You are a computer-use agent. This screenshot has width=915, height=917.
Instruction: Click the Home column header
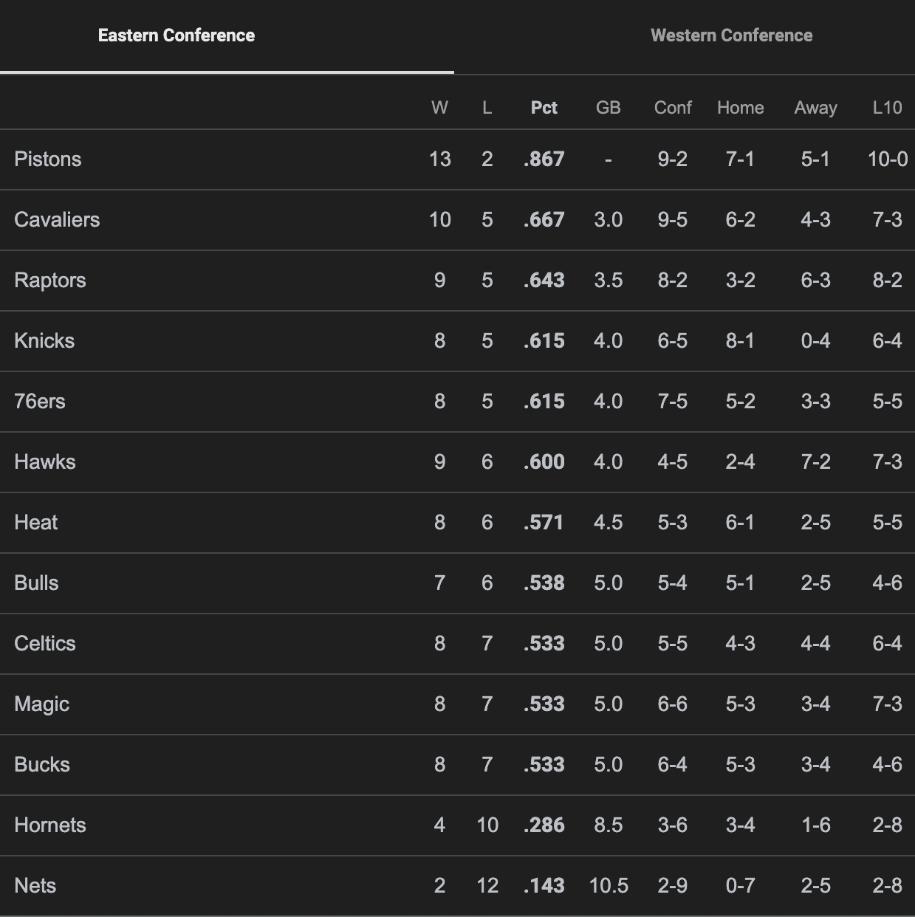coord(740,108)
